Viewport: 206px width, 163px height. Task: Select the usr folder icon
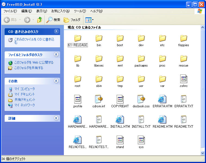[x=141, y=79]
